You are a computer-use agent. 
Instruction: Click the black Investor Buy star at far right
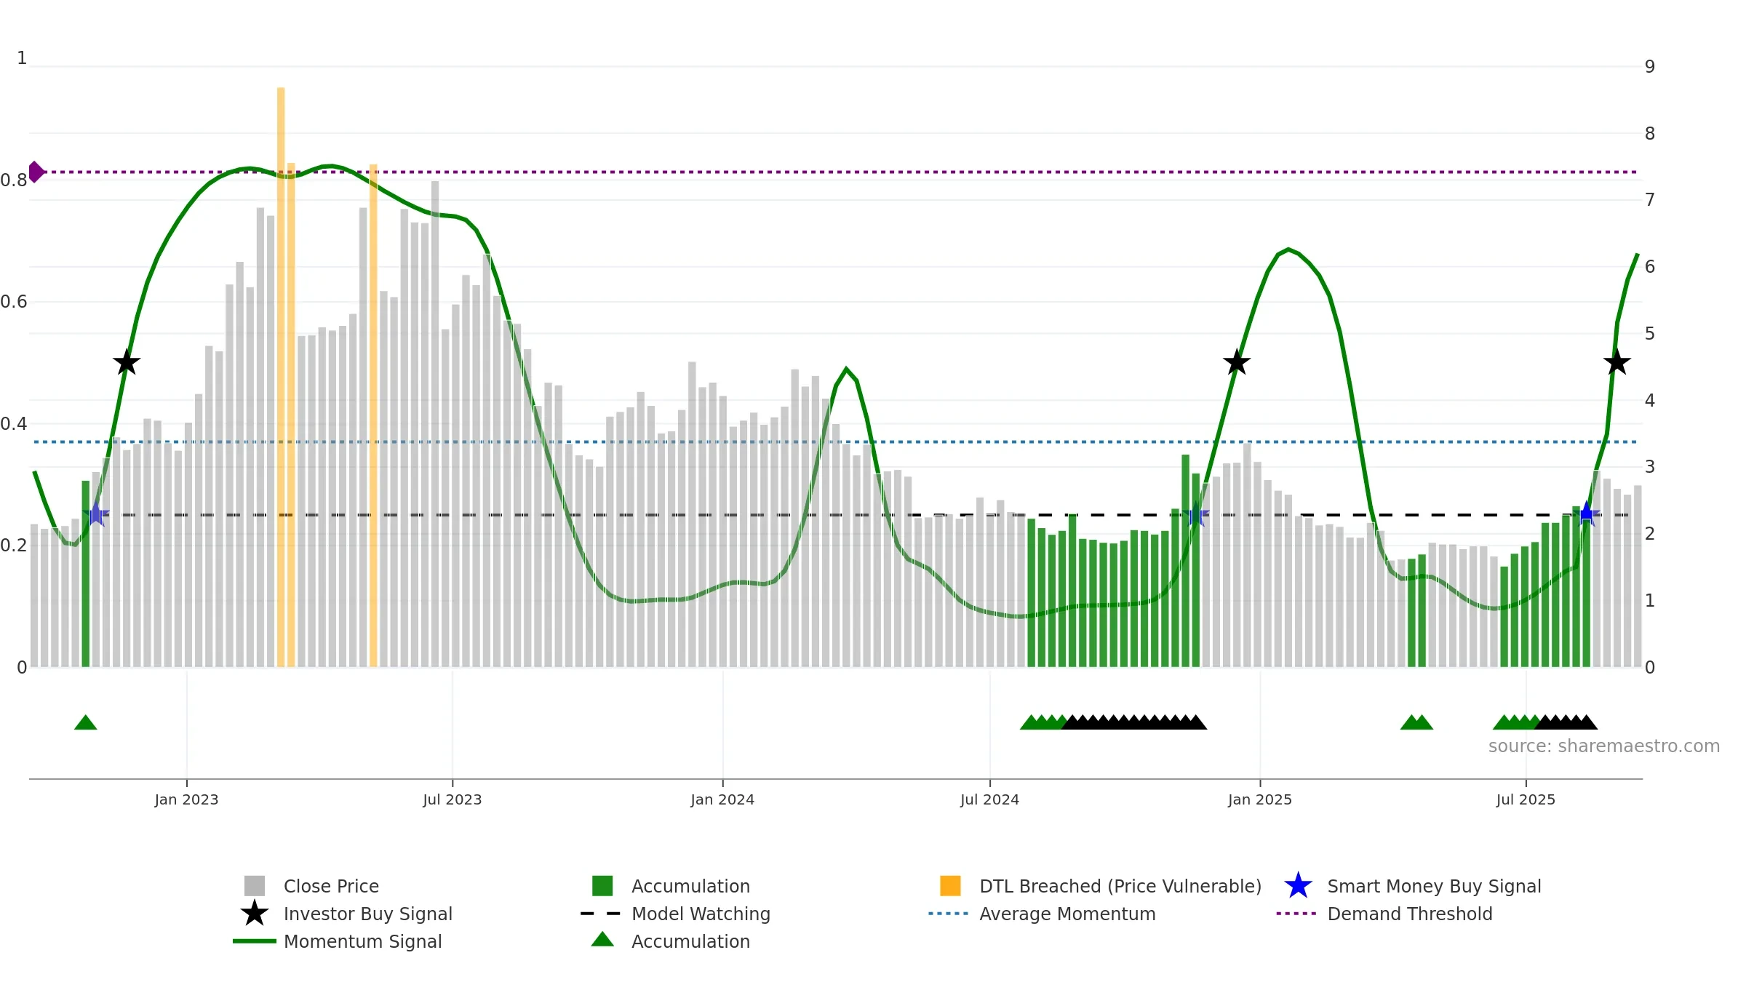pyautogui.click(x=1617, y=362)
